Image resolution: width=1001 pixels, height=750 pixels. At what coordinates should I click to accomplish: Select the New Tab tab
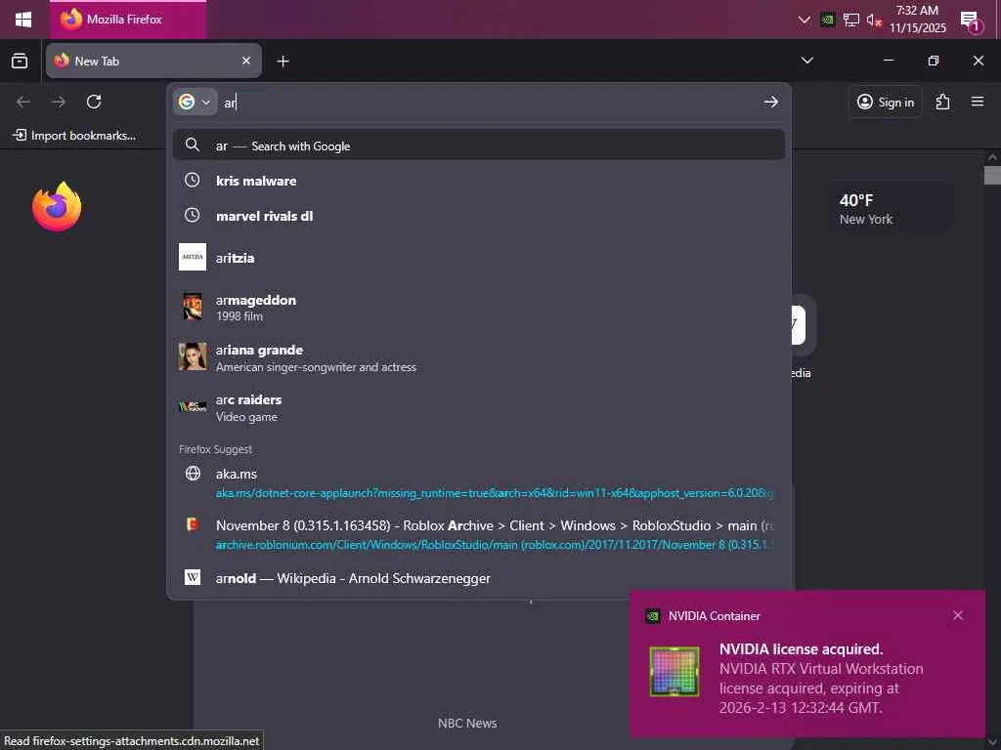[153, 61]
